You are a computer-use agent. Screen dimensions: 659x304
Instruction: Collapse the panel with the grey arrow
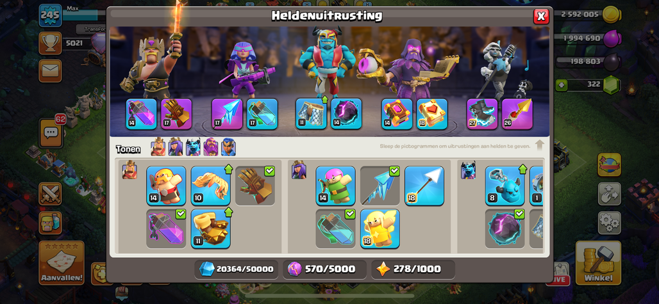[x=540, y=145]
